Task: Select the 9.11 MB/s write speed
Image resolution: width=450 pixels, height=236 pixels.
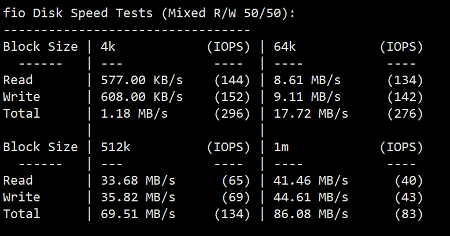Action: click(307, 97)
